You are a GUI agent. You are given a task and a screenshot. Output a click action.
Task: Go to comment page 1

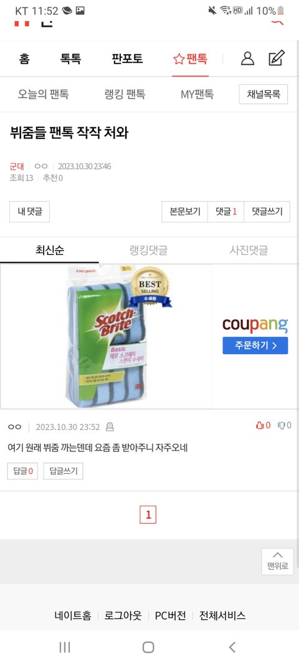click(x=148, y=515)
